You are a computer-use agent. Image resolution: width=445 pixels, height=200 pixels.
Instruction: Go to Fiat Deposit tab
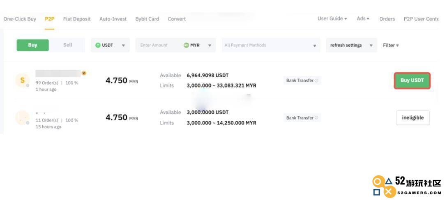(x=77, y=19)
